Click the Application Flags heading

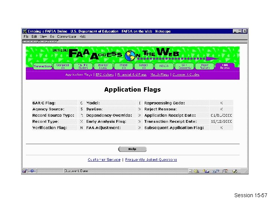[132, 89]
